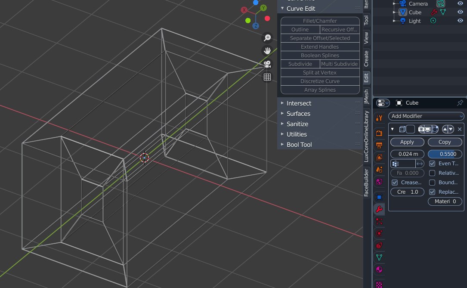Collapse the modifier panel triangle

tap(393, 129)
